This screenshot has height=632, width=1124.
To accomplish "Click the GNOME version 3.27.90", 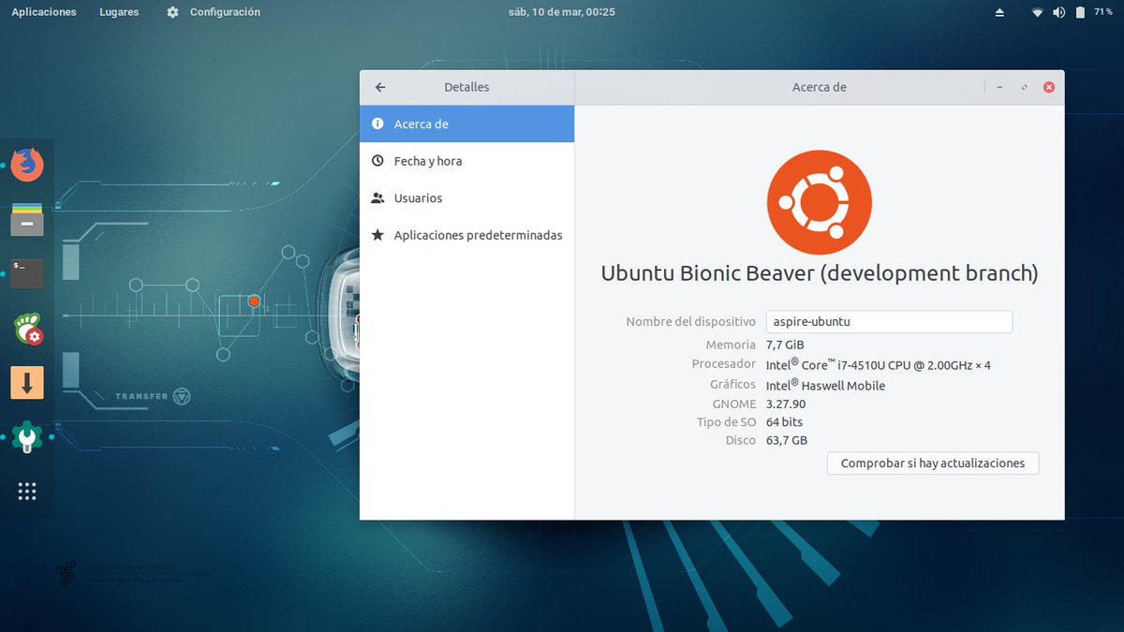I will point(786,404).
